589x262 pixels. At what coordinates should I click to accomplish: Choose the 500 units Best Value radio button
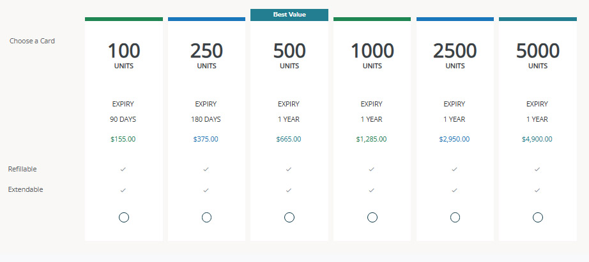coord(289,217)
